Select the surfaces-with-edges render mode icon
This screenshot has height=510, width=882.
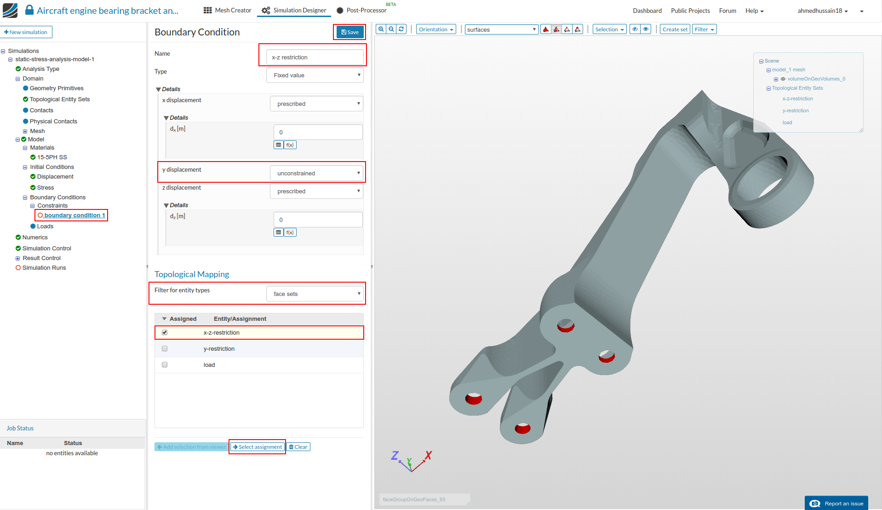(x=556, y=29)
